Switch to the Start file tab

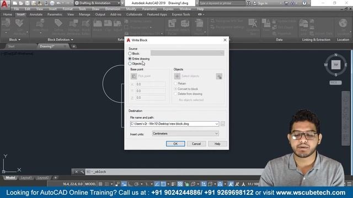click(11, 46)
